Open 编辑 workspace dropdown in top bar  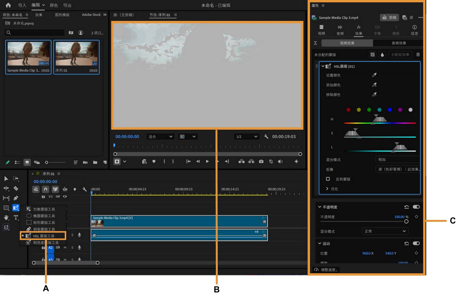coord(38,5)
